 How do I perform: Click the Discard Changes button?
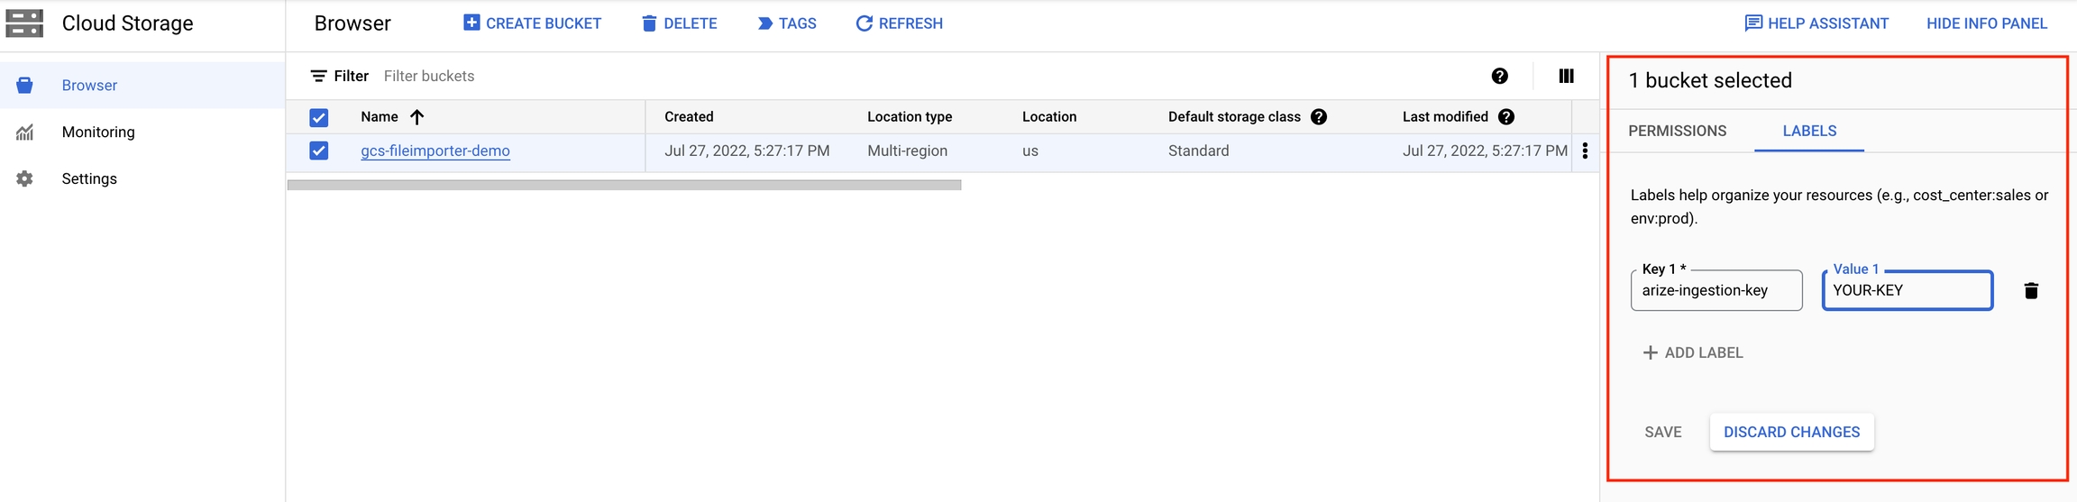(1791, 432)
